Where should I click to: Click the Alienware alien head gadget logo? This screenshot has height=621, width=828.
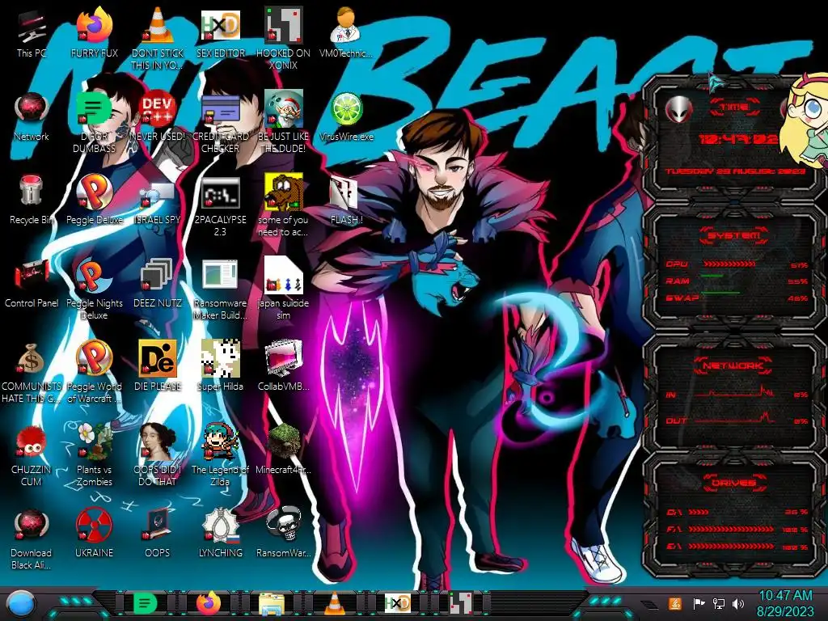[679, 110]
